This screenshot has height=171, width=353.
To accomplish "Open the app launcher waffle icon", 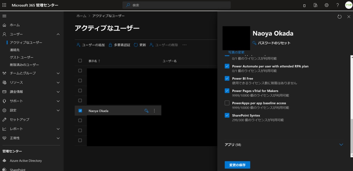I will click(4, 5).
